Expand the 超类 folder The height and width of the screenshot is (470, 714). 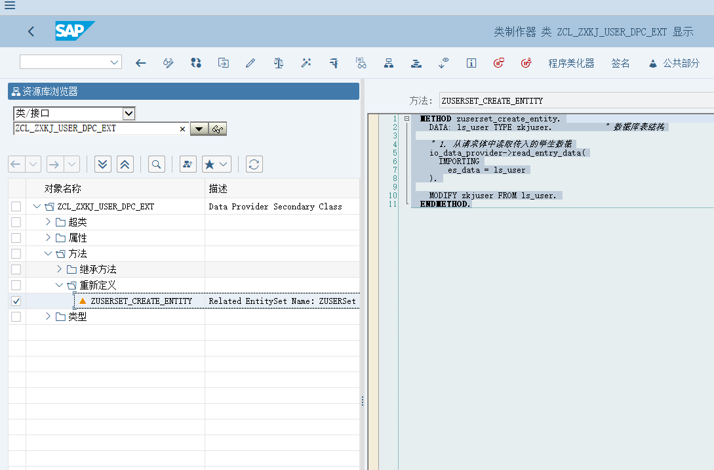point(48,222)
